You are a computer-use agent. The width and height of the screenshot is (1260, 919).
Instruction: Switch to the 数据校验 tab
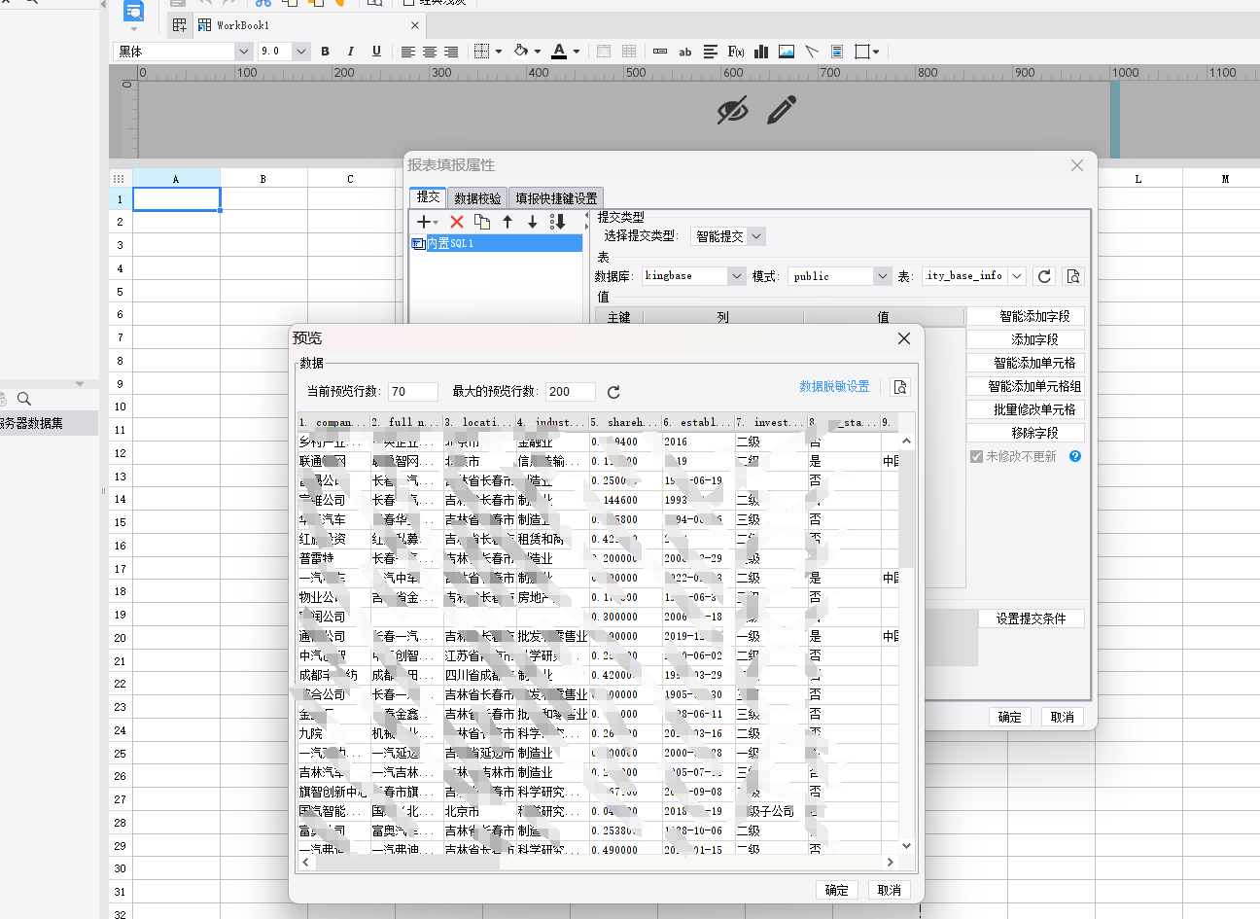pos(477,198)
